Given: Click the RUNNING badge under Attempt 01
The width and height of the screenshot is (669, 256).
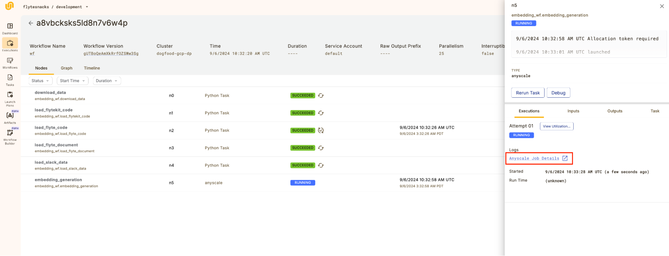Looking at the screenshot, I should [x=521, y=135].
